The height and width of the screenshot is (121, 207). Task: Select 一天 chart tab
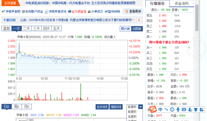[x=17, y=29]
